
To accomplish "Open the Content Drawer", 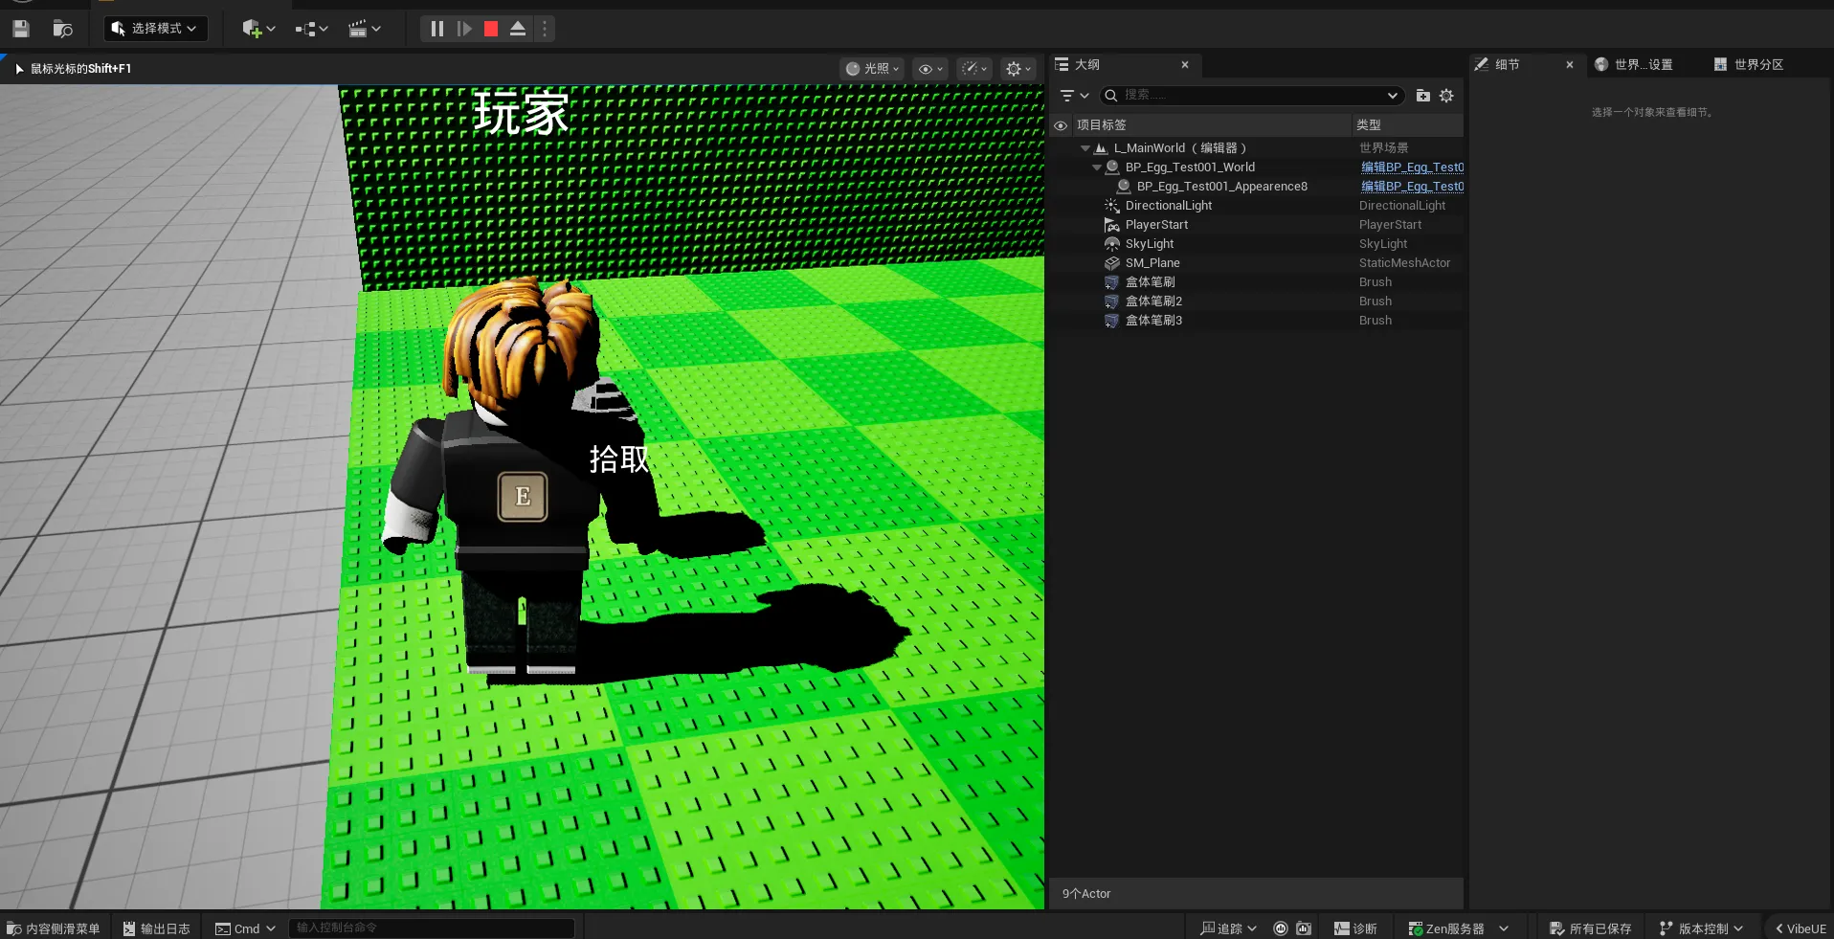I will point(54,928).
